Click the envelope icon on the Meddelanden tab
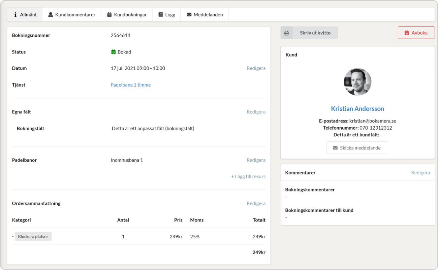 (x=189, y=15)
